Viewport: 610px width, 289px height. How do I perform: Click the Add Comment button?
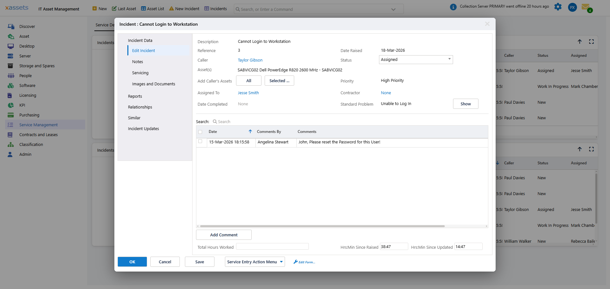tap(224, 235)
